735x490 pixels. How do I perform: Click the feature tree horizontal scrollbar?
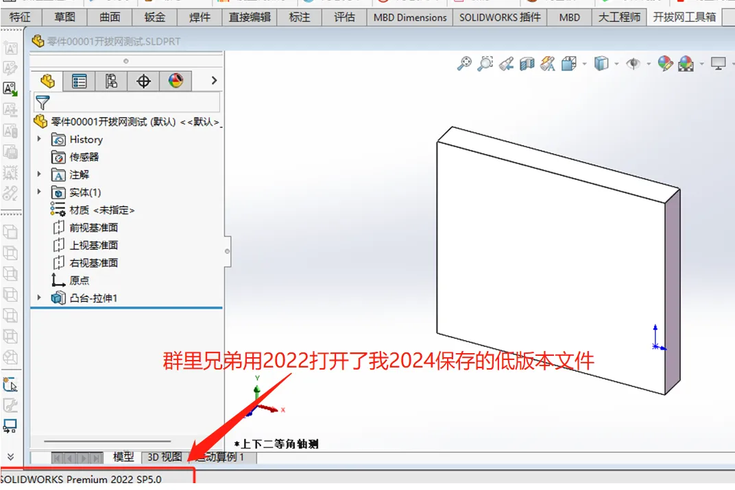[x=108, y=441]
